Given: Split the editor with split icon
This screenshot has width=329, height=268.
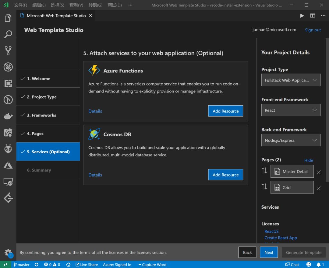Looking at the screenshot, I should tap(313, 16).
